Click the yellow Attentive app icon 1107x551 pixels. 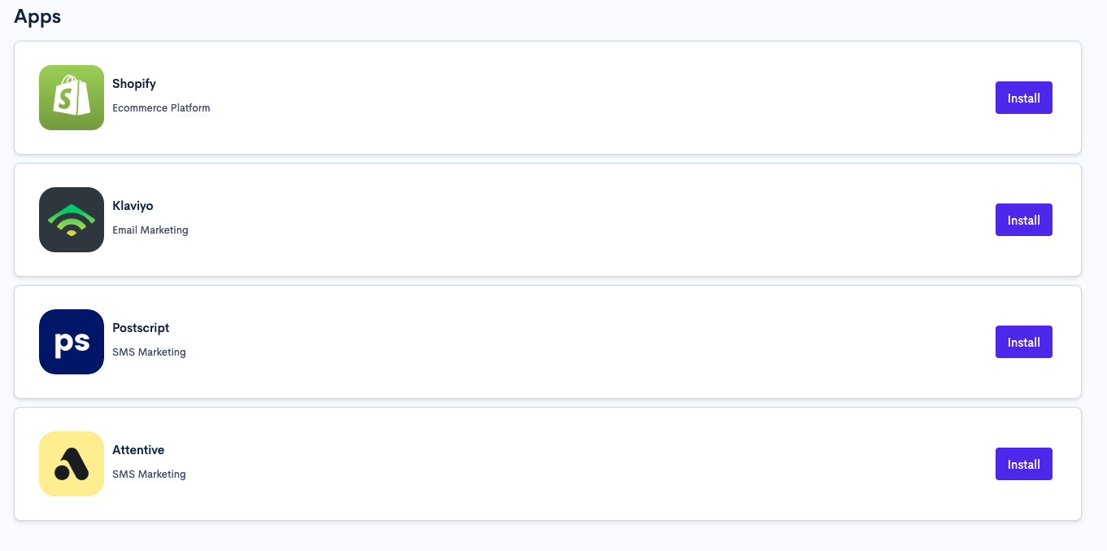[72, 464]
